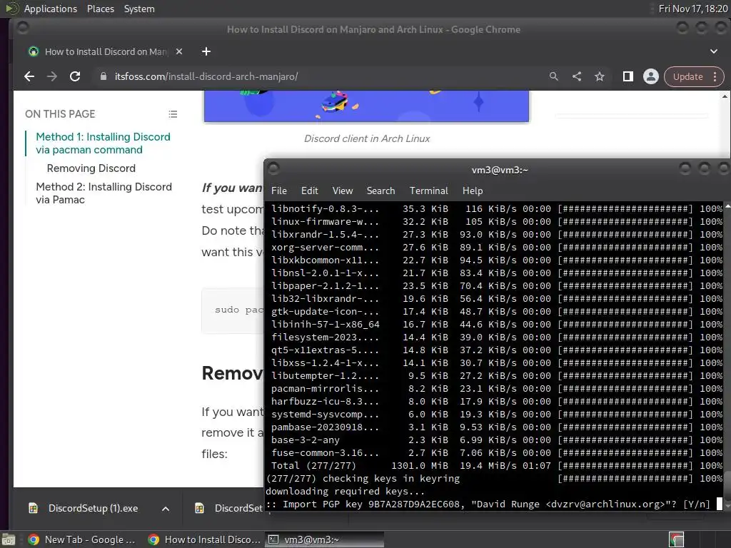This screenshot has width=731, height=548.
Task: Jump to Method 2: Installing Discord via Pamac
Action: click(x=104, y=193)
